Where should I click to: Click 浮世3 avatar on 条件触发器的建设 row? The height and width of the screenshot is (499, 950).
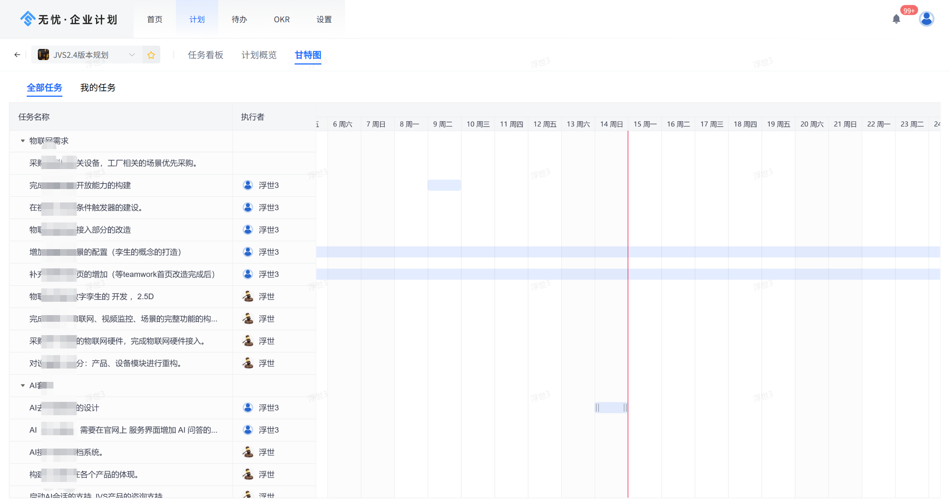(248, 207)
